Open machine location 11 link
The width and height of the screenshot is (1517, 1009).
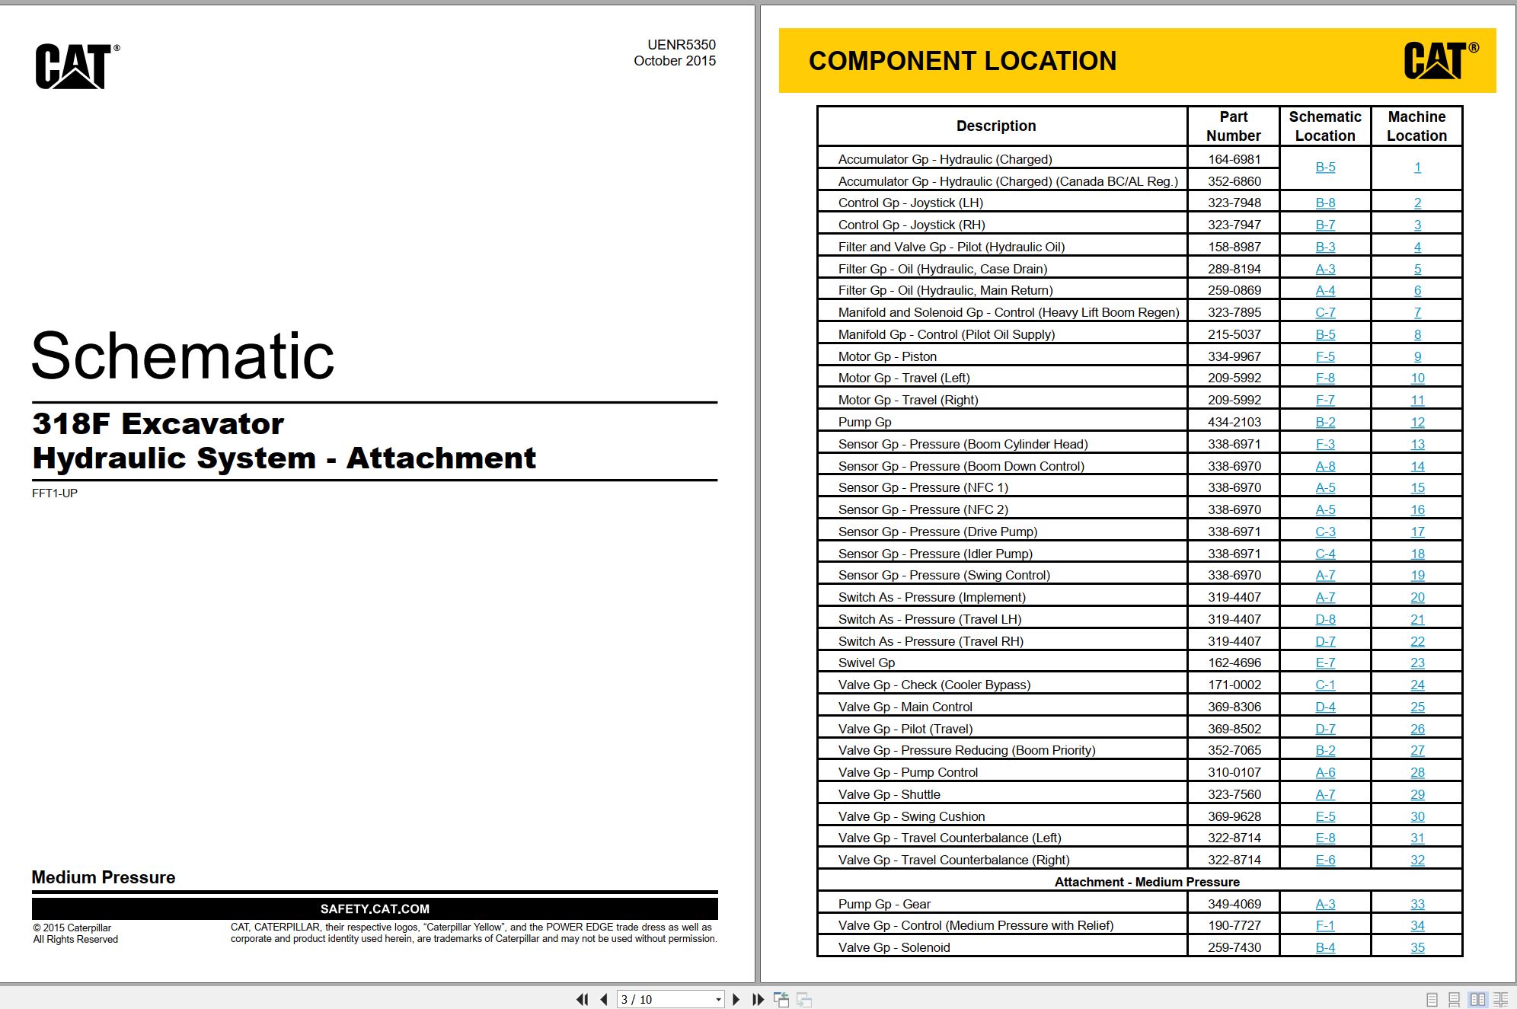coord(1417,400)
